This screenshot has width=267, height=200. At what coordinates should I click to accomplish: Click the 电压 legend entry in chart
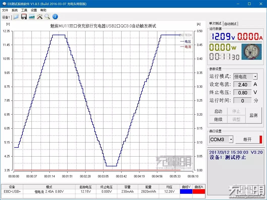pyautogui.click(x=186, y=41)
